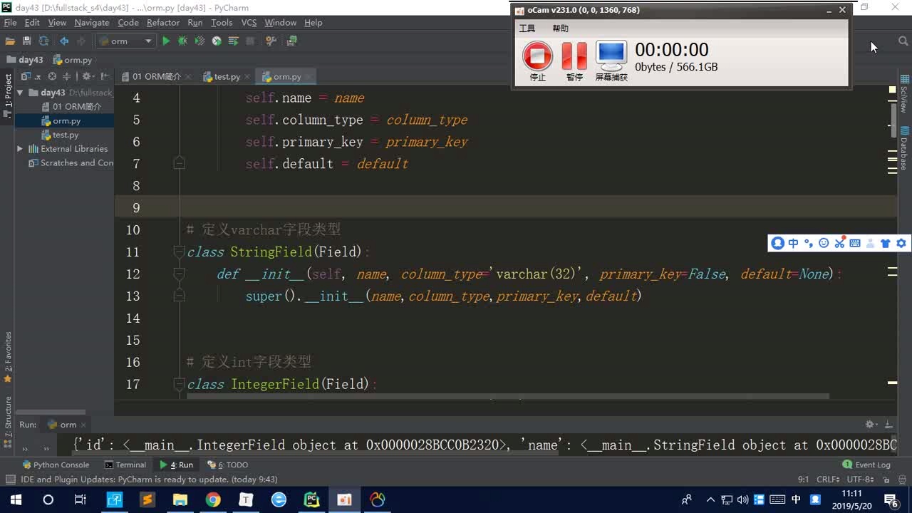912x513 pixels.
Task: Click the back navigation arrow in toolbar
Action: (x=64, y=41)
